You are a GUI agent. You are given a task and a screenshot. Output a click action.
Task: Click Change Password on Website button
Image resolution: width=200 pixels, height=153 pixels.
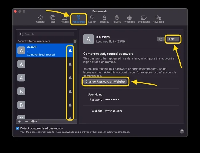(105, 81)
